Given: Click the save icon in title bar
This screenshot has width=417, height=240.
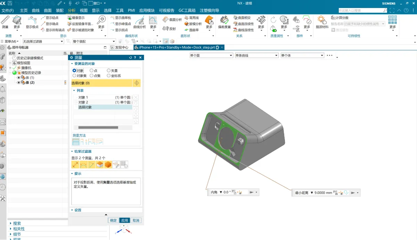Looking at the screenshot, I should pos(9,3).
